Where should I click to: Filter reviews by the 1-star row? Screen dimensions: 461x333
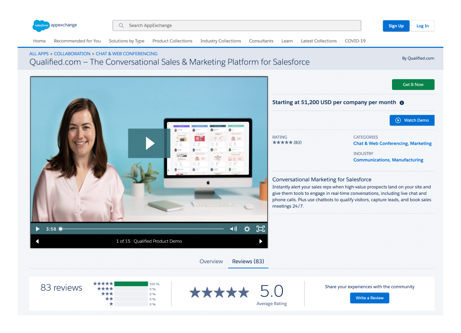[133, 304]
